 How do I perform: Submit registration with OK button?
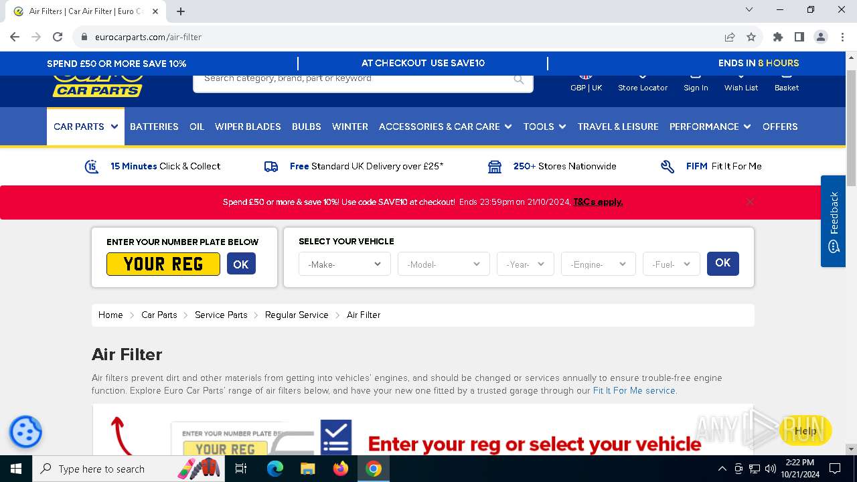pos(241,264)
